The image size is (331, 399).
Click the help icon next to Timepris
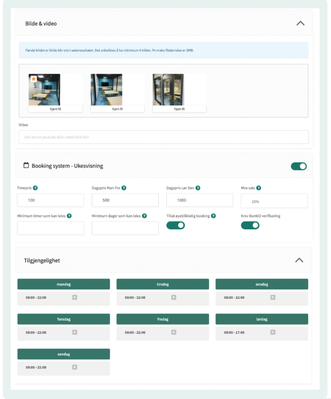(35, 188)
